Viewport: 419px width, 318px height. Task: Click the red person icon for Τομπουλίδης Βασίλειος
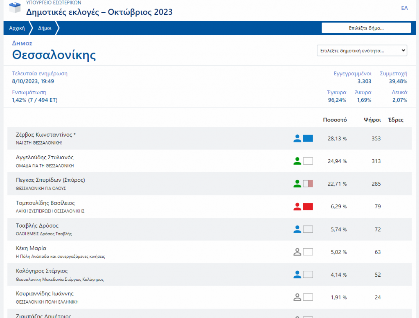coord(297,207)
